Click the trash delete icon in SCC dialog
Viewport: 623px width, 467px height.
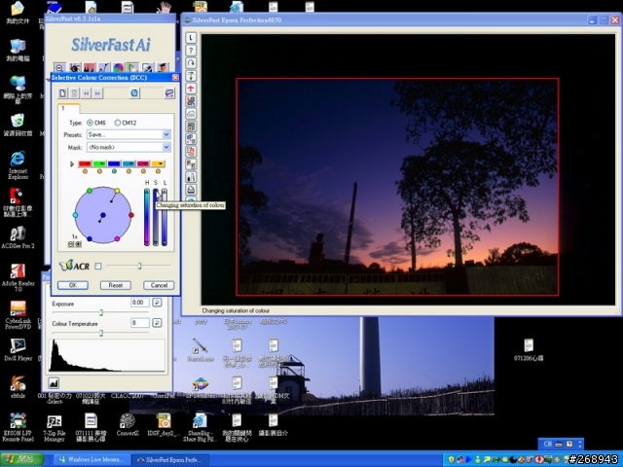click(74, 93)
